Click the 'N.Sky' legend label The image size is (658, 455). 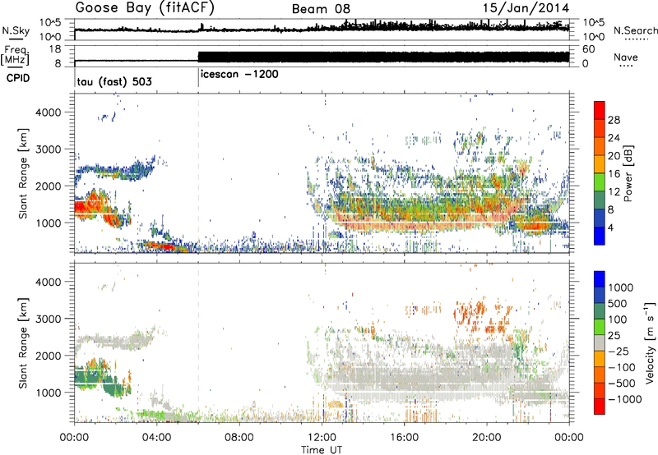pyautogui.click(x=16, y=31)
